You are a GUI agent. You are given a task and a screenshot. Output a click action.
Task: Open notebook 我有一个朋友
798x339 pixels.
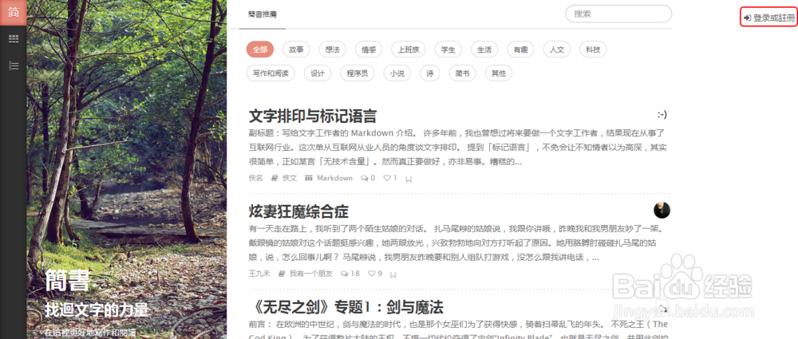311,274
